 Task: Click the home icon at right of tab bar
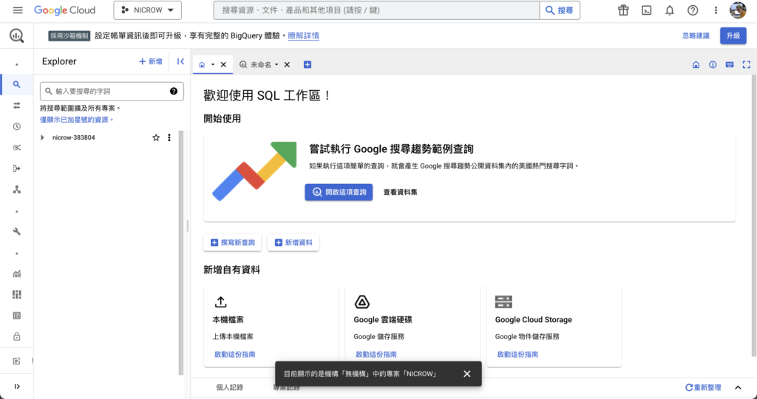[x=696, y=64]
